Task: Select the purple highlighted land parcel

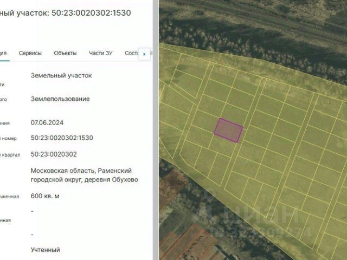Action: coord(228,131)
